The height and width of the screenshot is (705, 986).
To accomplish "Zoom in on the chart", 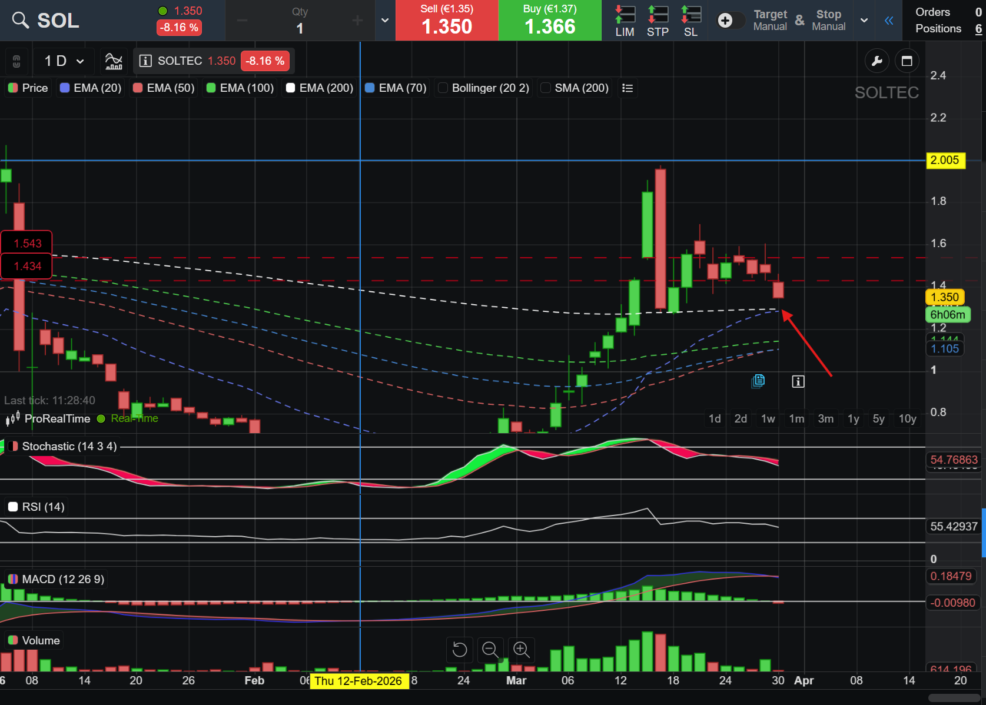I will pyautogui.click(x=522, y=650).
